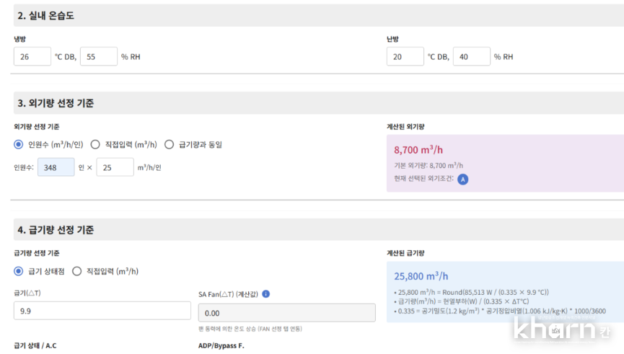Image resolution: width=624 pixels, height=354 pixels.
Task: Focus the 급기(△T) field showing 9.9
Action: click(x=102, y=311)
